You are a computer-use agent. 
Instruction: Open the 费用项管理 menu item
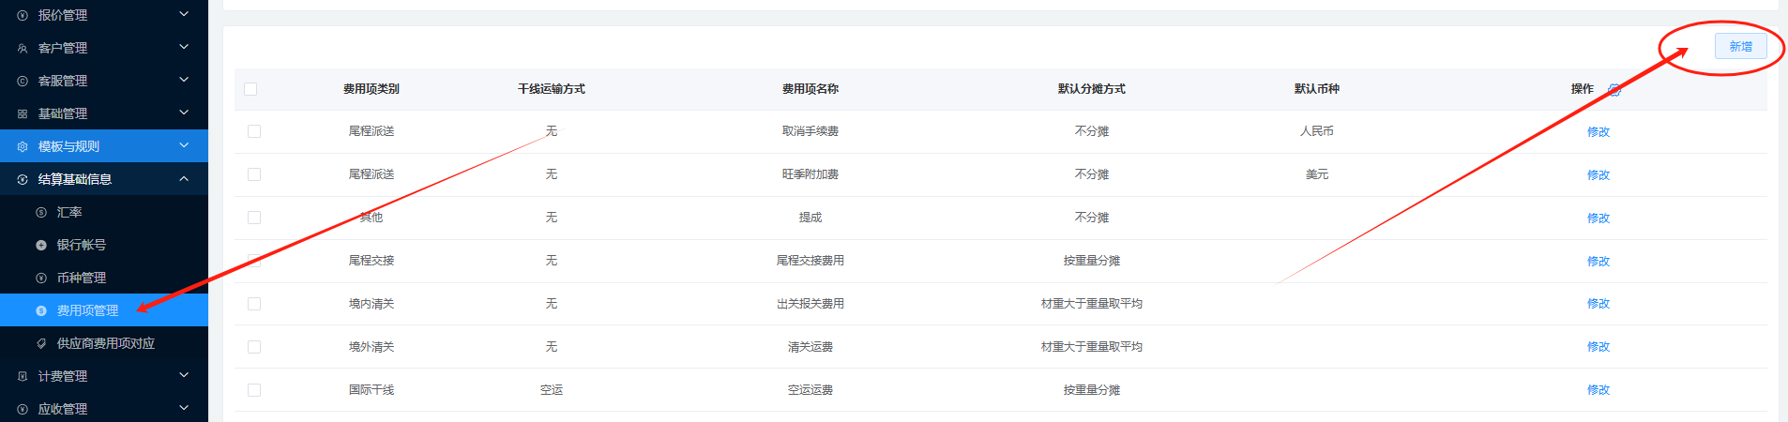(x=87, y=310)
